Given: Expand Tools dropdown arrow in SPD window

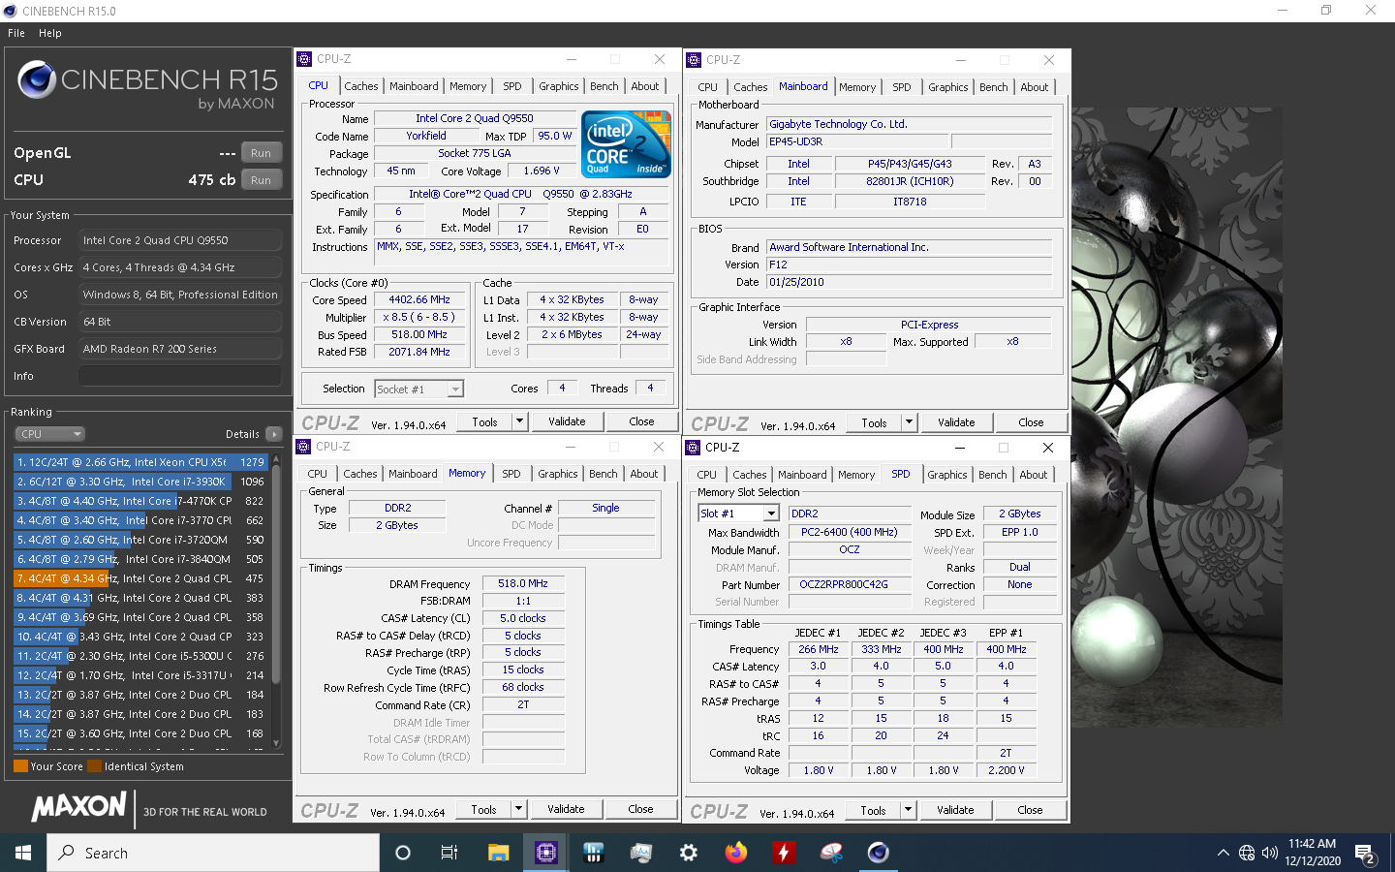Looking at the screenshot, I should point(908,810).
